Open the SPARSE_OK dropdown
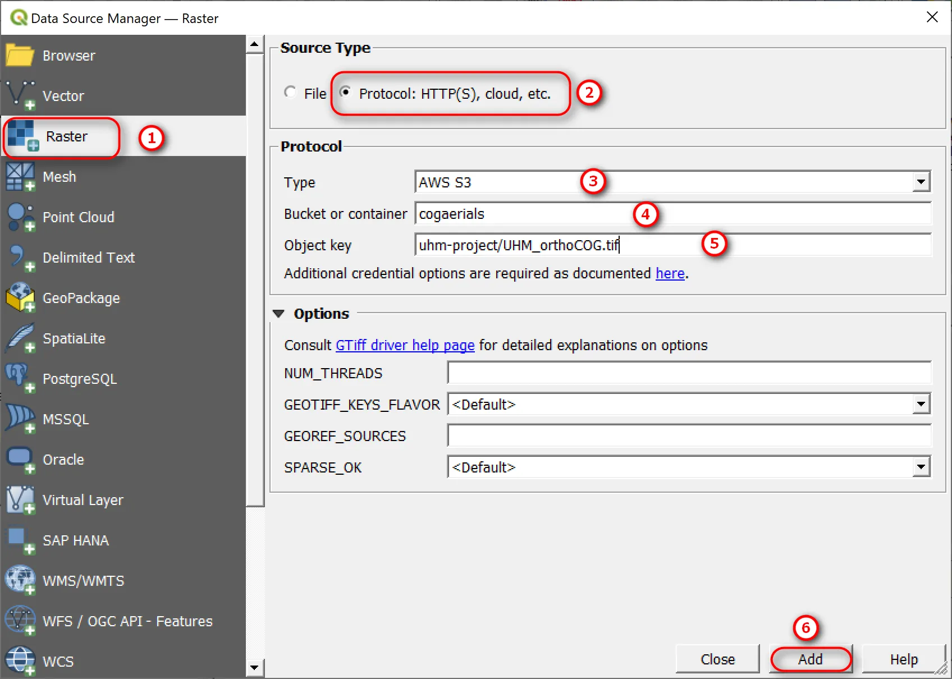 (x=689, y=467)
